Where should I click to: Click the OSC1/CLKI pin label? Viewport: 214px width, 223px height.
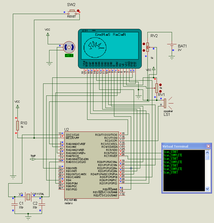[73, 135]
